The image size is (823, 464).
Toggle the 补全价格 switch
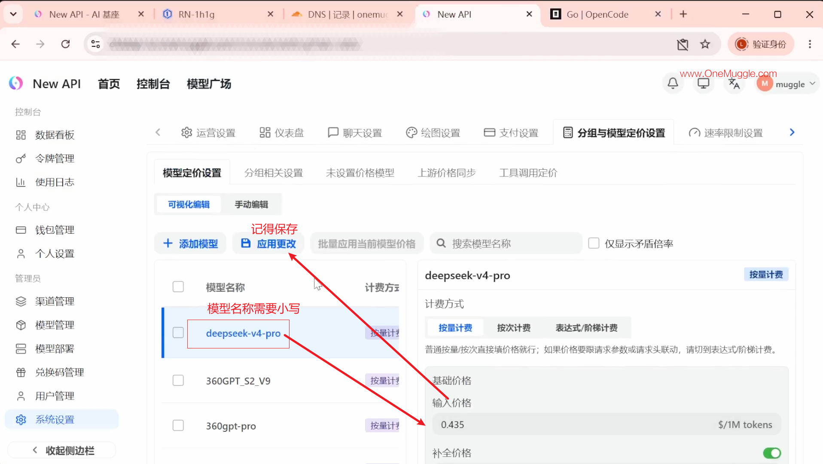pos(772,453)
